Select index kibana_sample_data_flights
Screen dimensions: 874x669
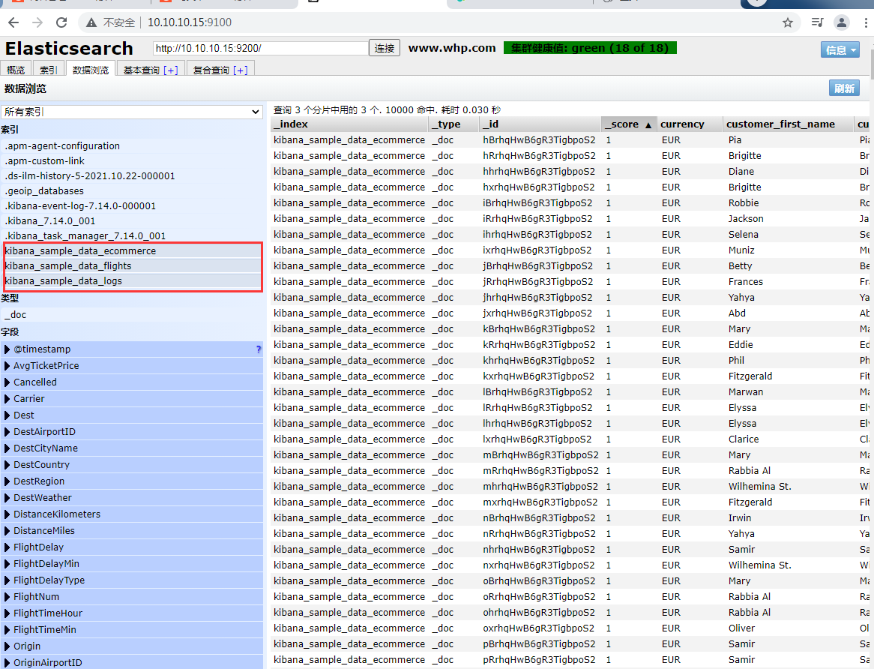click(x=132, y=266)
